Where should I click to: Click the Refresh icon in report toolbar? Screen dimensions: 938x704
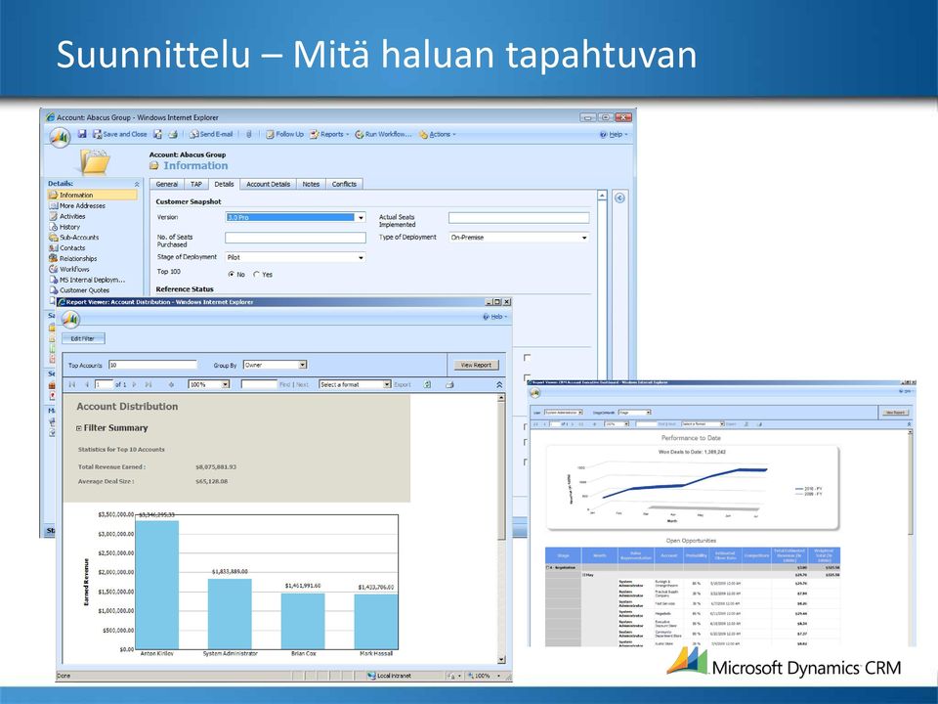(427, 384)
